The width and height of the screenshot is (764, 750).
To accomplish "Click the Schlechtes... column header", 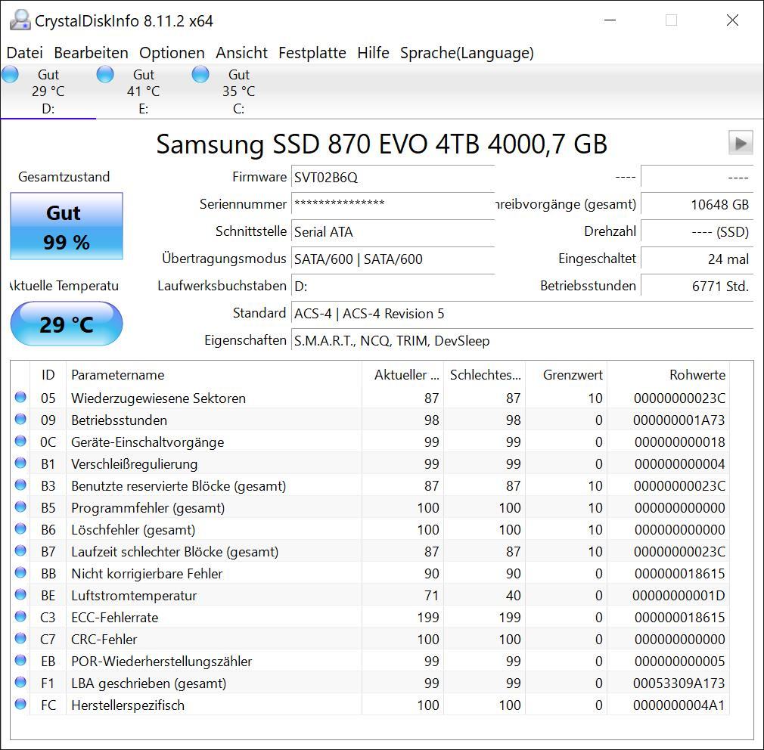I will [484, 374].
